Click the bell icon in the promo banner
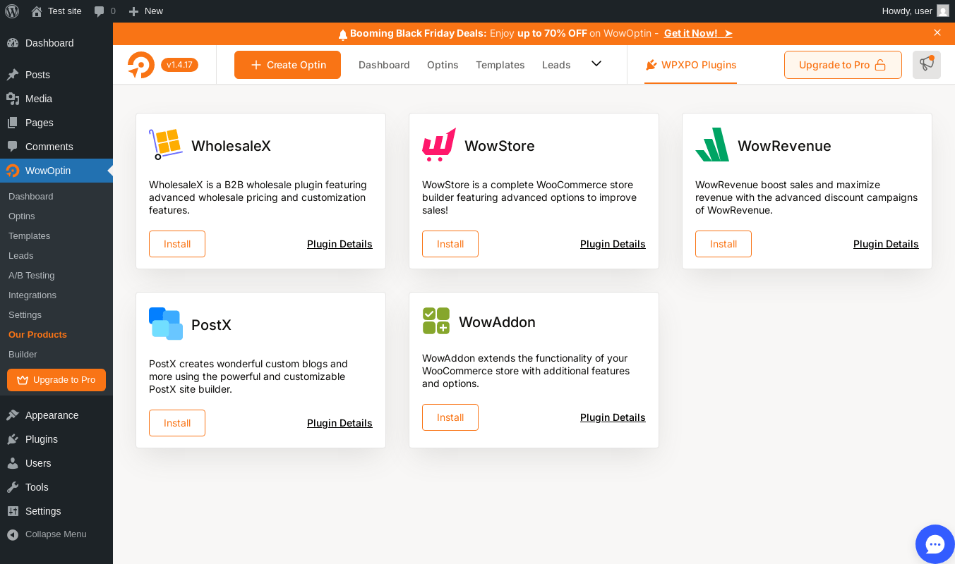The width and height of the screenshot is (955, 564). click(x=343, y=34)
